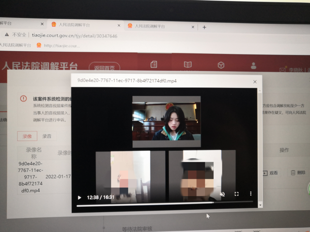Viewport: 310px width, 232px height.
Task: Unmute the video audio icon
Action: point(222,194)
